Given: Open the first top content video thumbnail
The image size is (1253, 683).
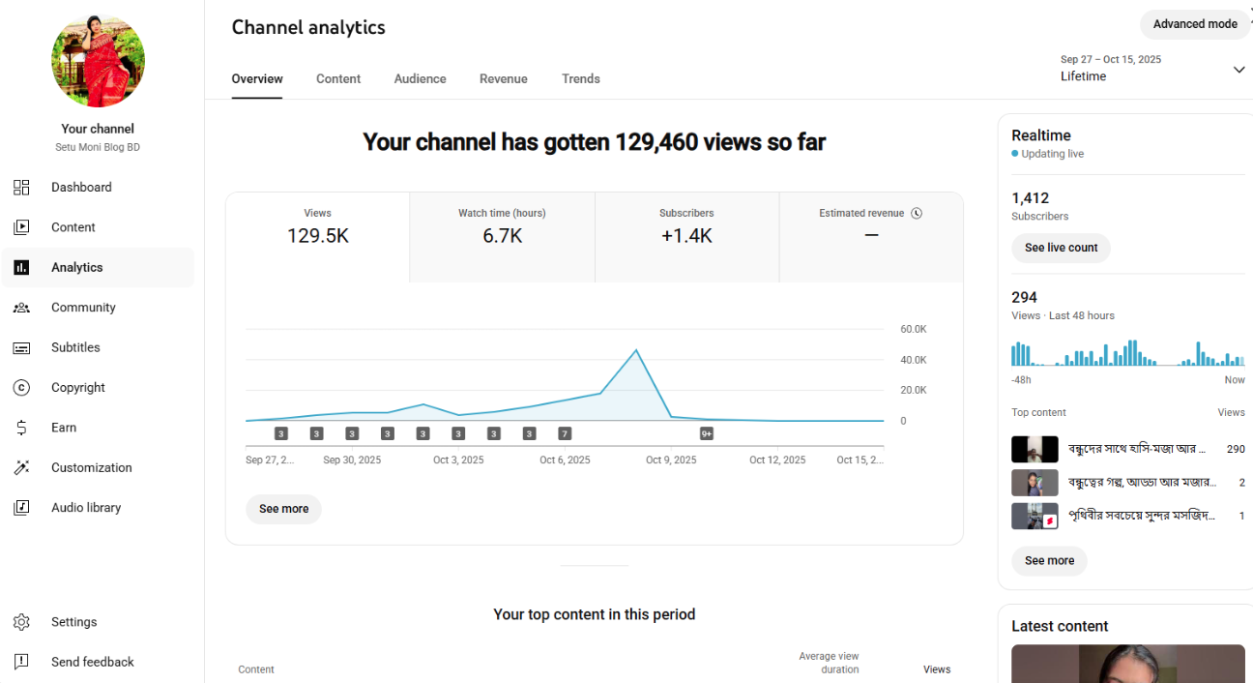Looking at the screenshot, I should pos(1034,449).
